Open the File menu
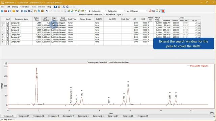 (x=3, y=7)
